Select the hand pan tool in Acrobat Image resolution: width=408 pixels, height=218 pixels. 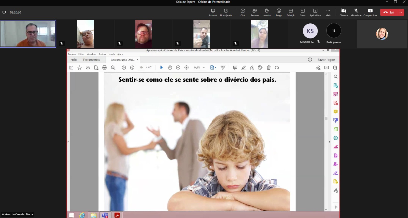[x=170, y=67]
